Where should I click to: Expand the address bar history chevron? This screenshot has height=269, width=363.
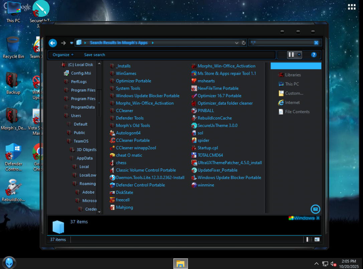point(236,43)
